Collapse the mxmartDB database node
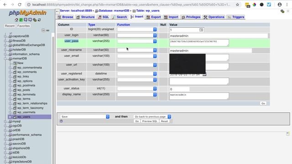This screenshot has height=164, width=292. (5, 59)
